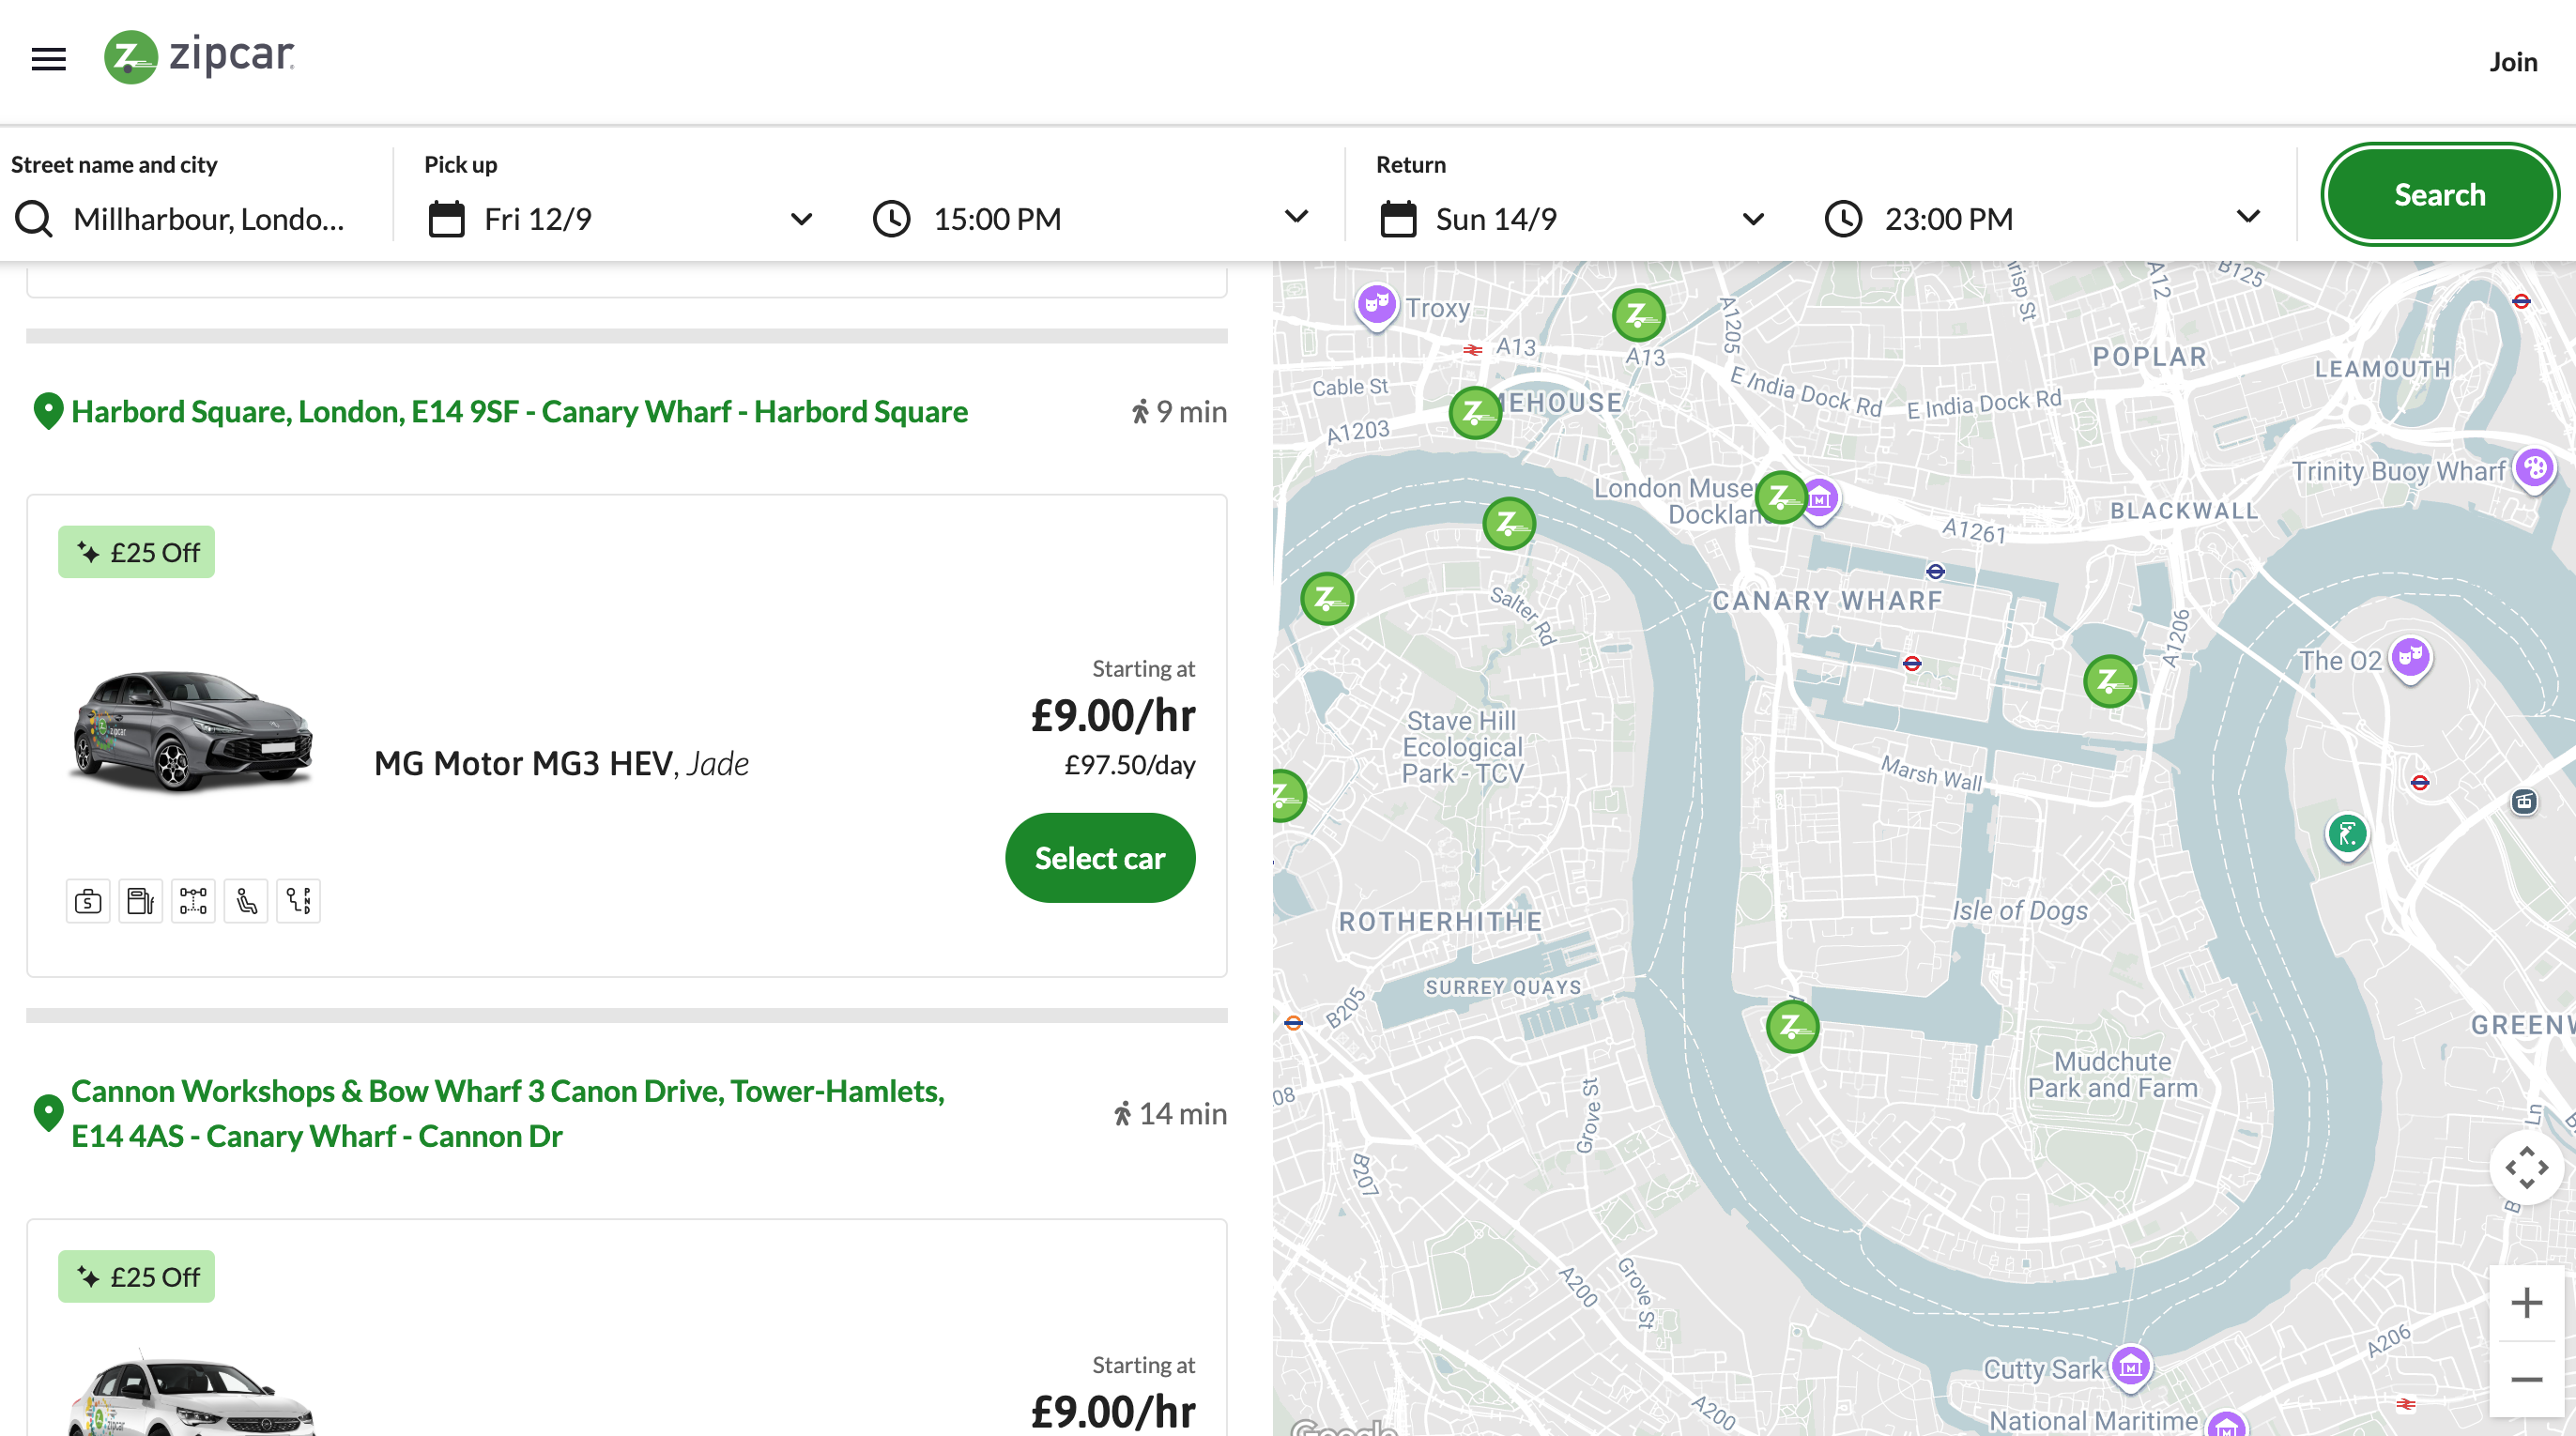The height and width of the screenshot is (1436, 2576).
Task: Click the 9 min walking time
Action: [1179, 412]
